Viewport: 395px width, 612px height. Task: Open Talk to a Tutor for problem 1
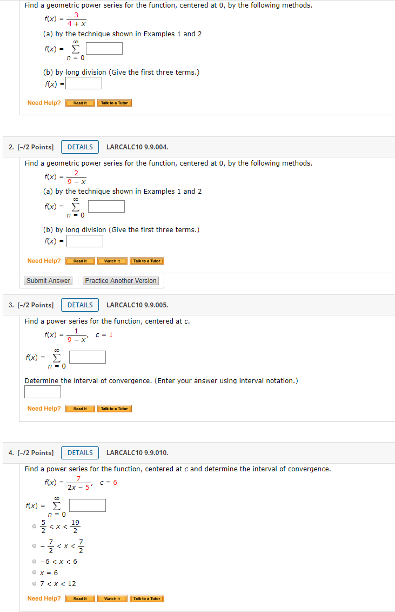(114, 102)
